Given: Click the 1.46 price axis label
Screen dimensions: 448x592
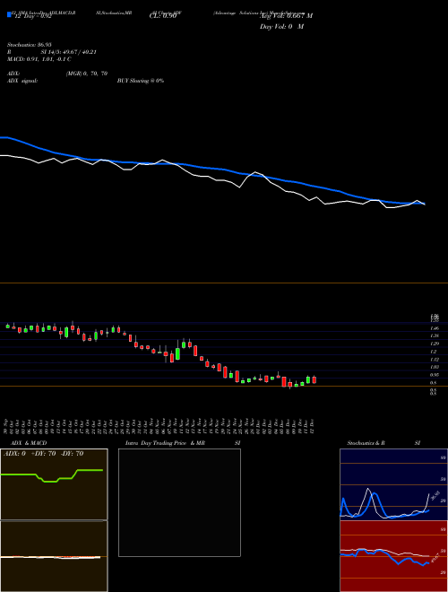Looking at the screenshot, I should tap(435, 328).
